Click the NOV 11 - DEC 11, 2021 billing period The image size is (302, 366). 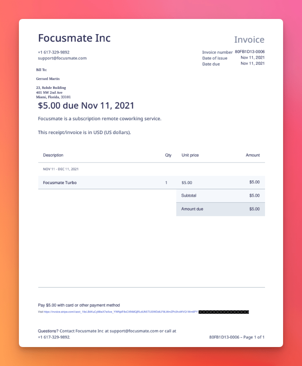tap(61, 169)
